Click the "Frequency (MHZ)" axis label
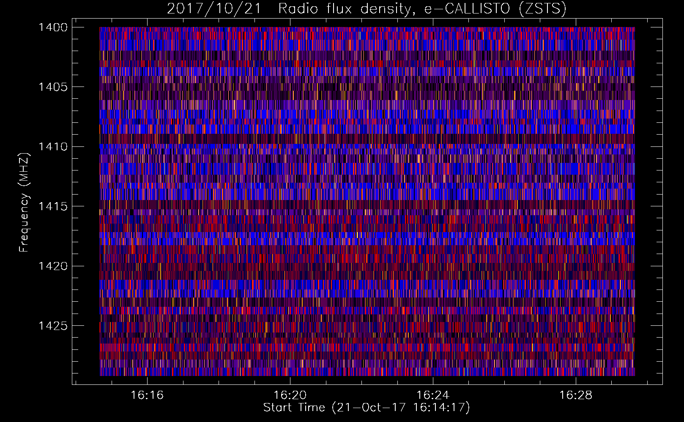Viewport: 684px width, 422px height. click(x=24, y=203)
